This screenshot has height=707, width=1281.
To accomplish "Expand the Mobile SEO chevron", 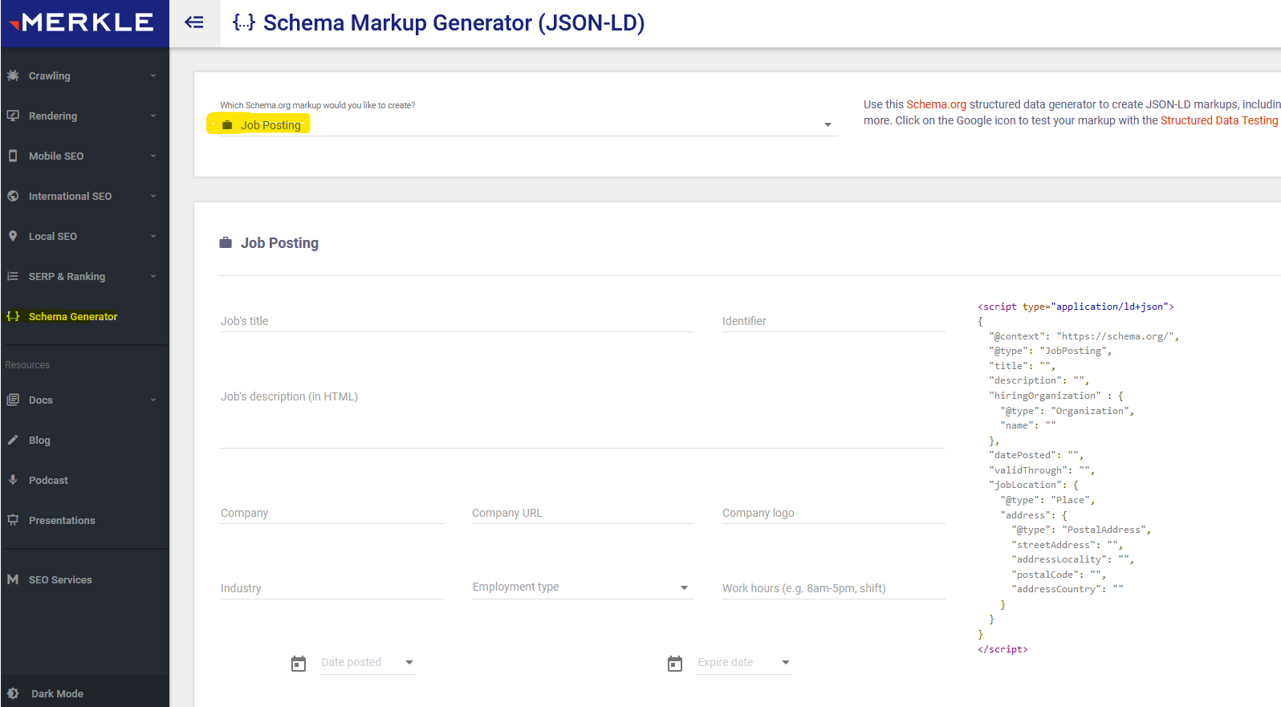I will 153,156.
